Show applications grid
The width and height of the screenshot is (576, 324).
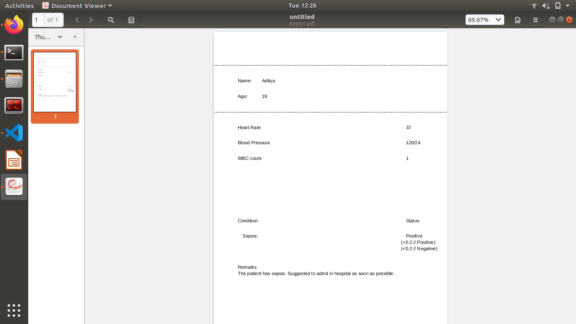pyautogui.click(x=14, y=310)
